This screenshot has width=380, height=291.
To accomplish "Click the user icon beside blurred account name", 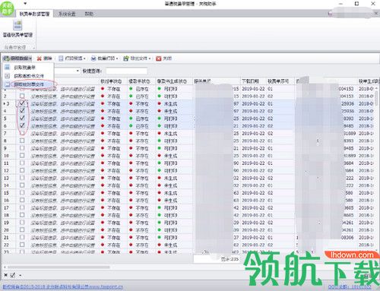I will (x=330, y=14).
